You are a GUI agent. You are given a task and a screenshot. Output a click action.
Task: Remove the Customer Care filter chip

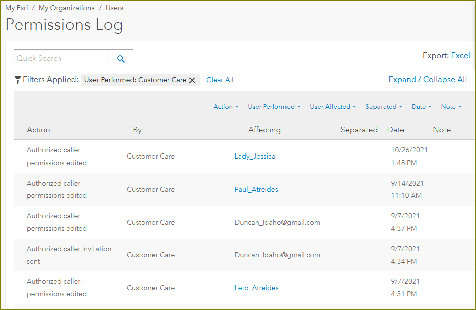click(192, 80)
